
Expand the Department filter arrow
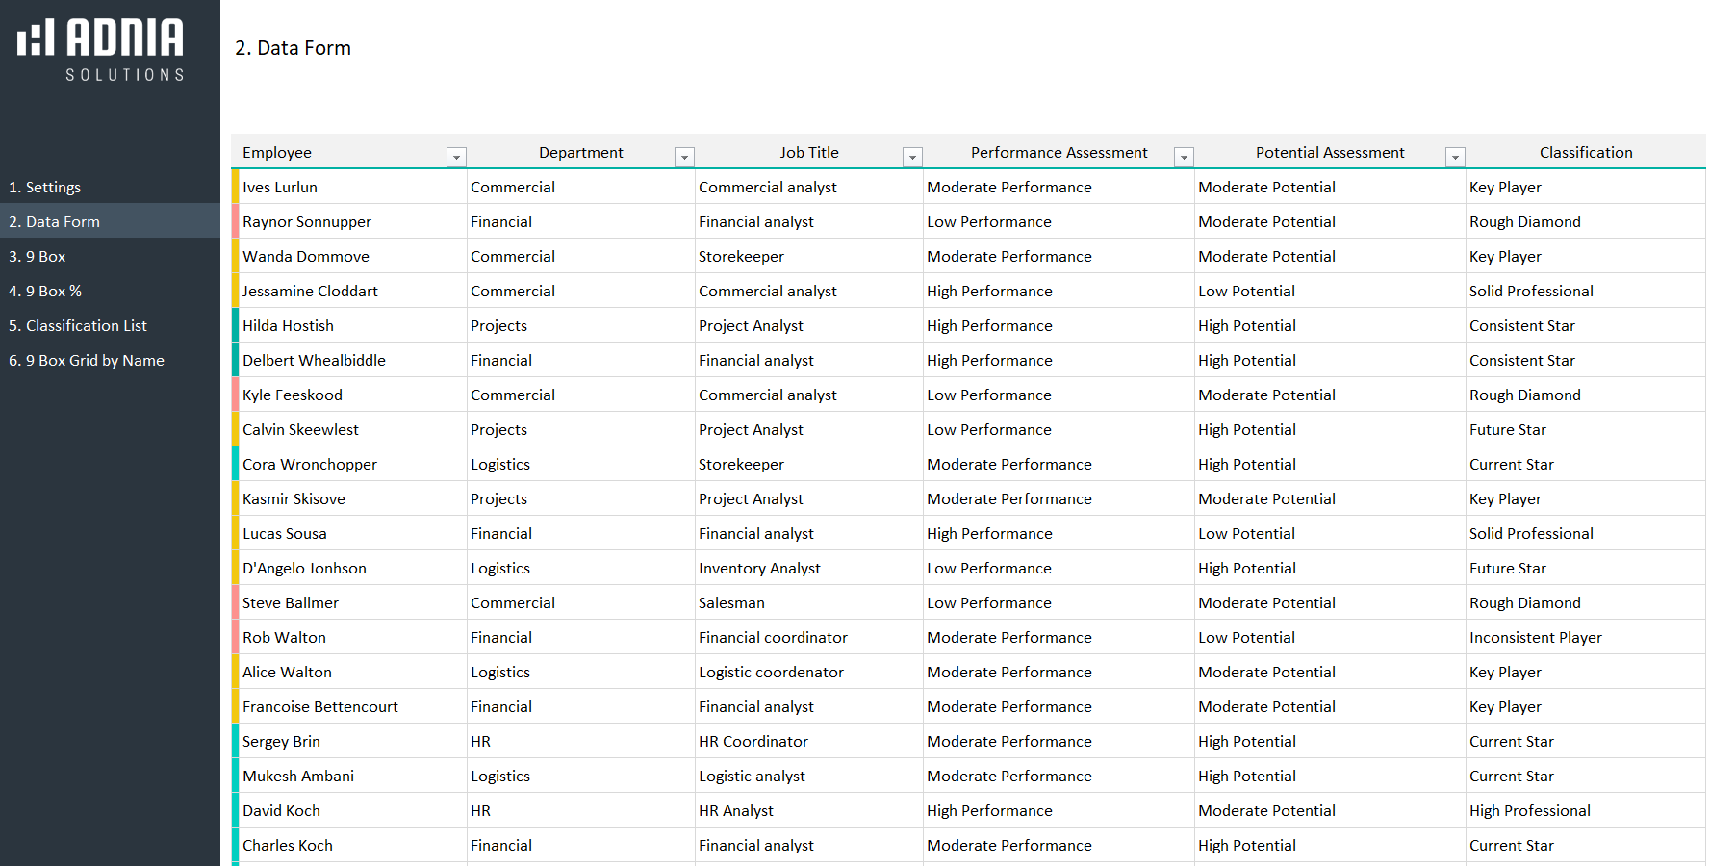(x=684, y=157)
